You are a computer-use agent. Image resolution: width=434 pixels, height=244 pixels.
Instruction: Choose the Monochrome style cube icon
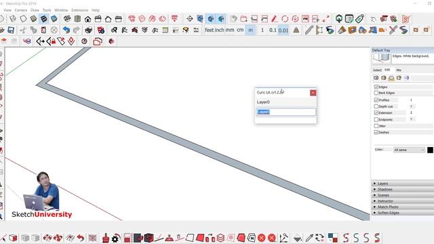click(54, 19)
